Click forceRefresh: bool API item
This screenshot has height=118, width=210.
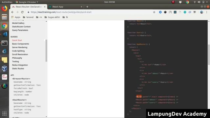pos(23,88)
